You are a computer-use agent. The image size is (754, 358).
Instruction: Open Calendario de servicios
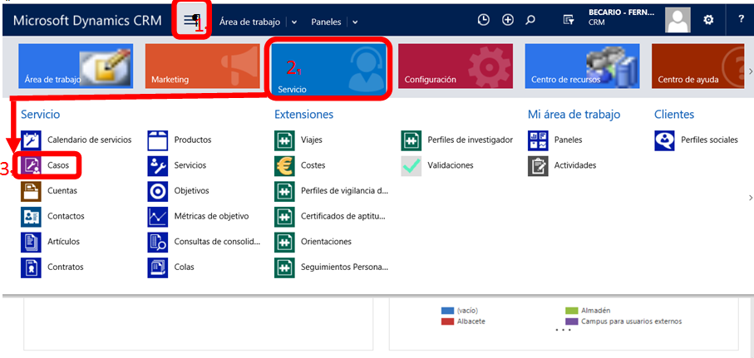[x=89, y=140]
